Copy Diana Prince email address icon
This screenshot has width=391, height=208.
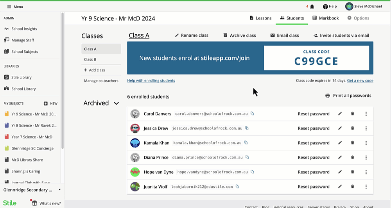247,157
